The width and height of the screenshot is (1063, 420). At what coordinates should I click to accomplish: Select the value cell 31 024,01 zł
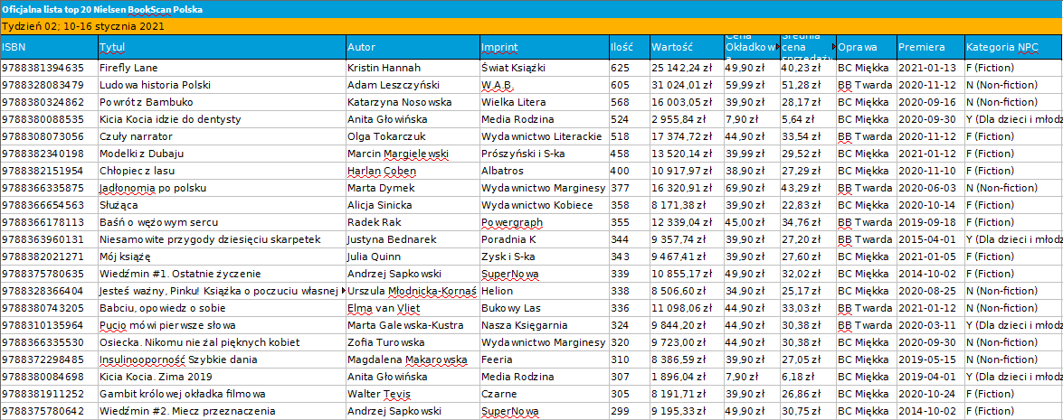point(686,85)
